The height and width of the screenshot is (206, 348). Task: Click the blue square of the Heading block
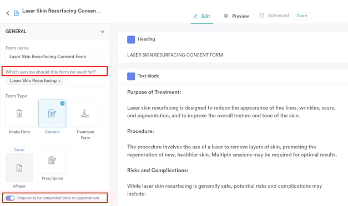coord(131,39)
